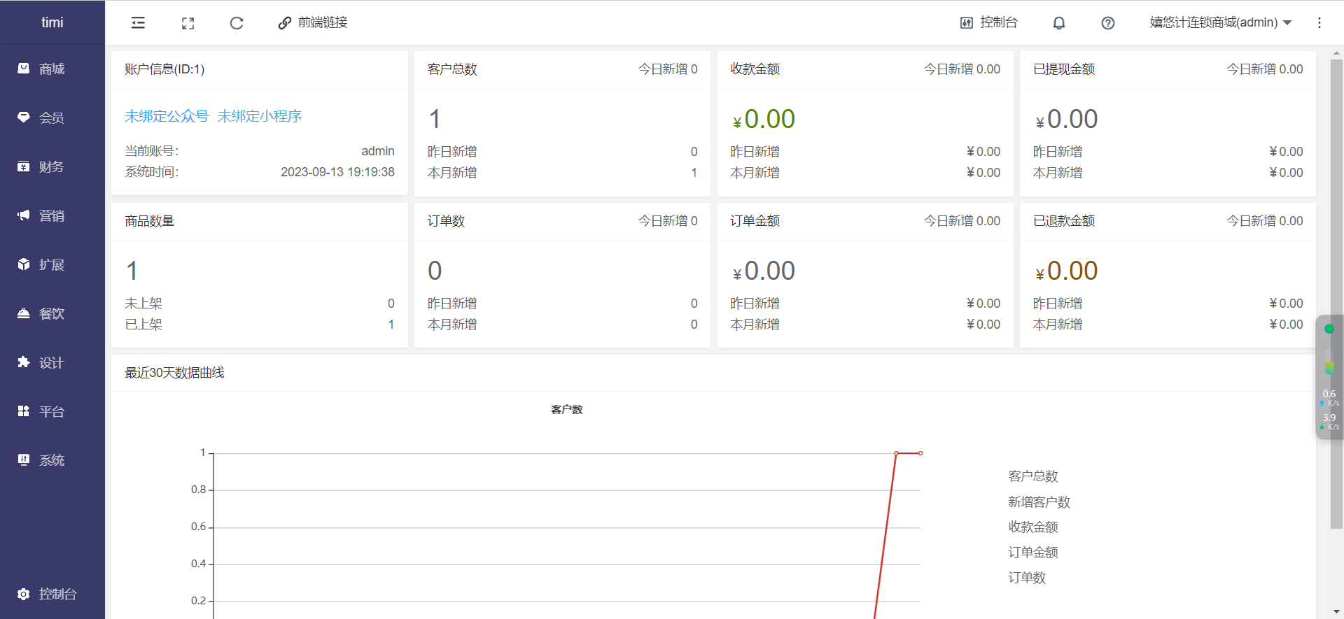Click the system time 2023-09-13 19:19:38

pyautogui.click(x=337, y=172)
